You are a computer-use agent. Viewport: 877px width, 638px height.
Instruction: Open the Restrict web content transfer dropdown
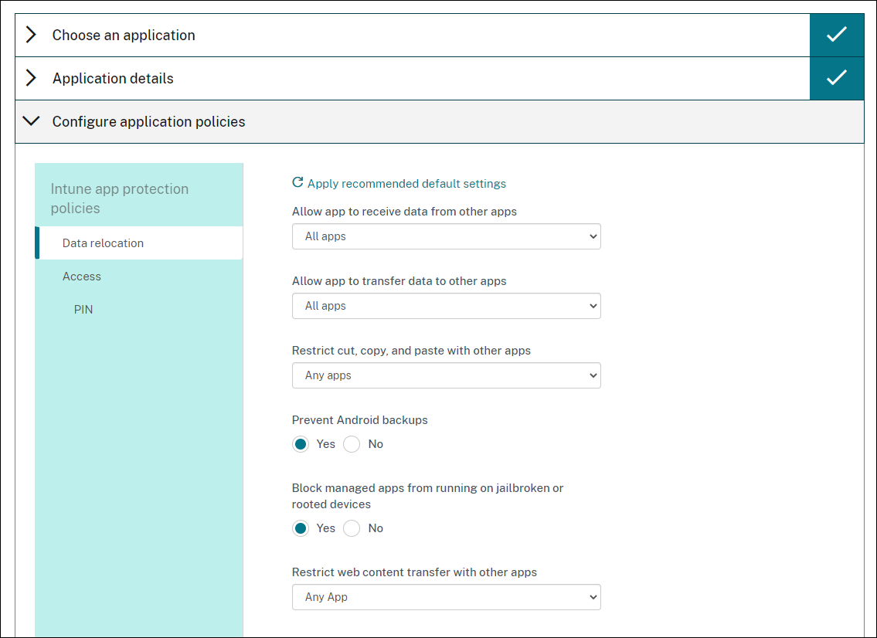[x=446, y=597]
